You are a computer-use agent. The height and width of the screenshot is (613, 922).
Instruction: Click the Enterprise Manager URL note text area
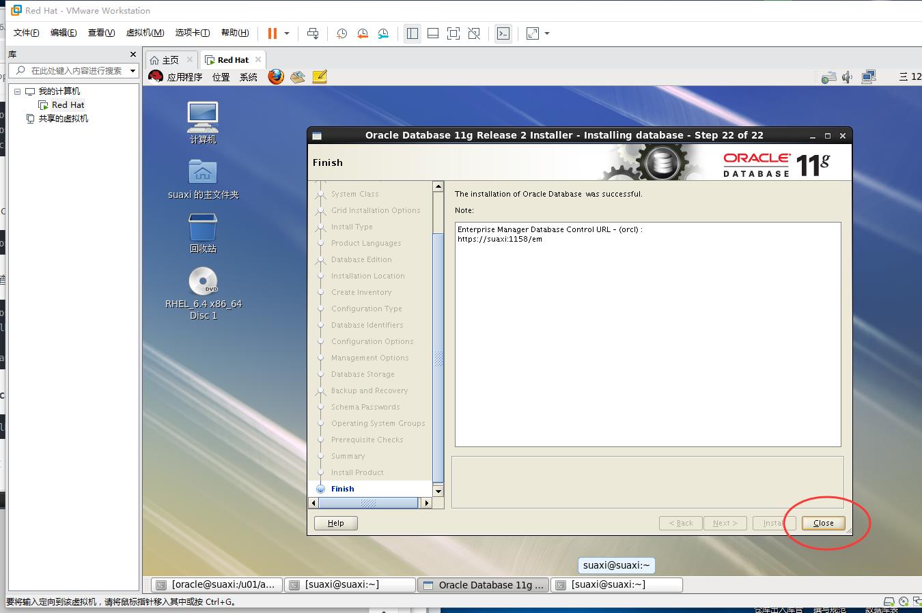(647, 334)
